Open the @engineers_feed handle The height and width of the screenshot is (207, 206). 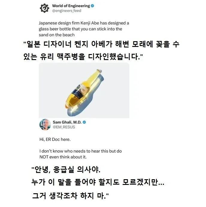[x=67, y=11]
